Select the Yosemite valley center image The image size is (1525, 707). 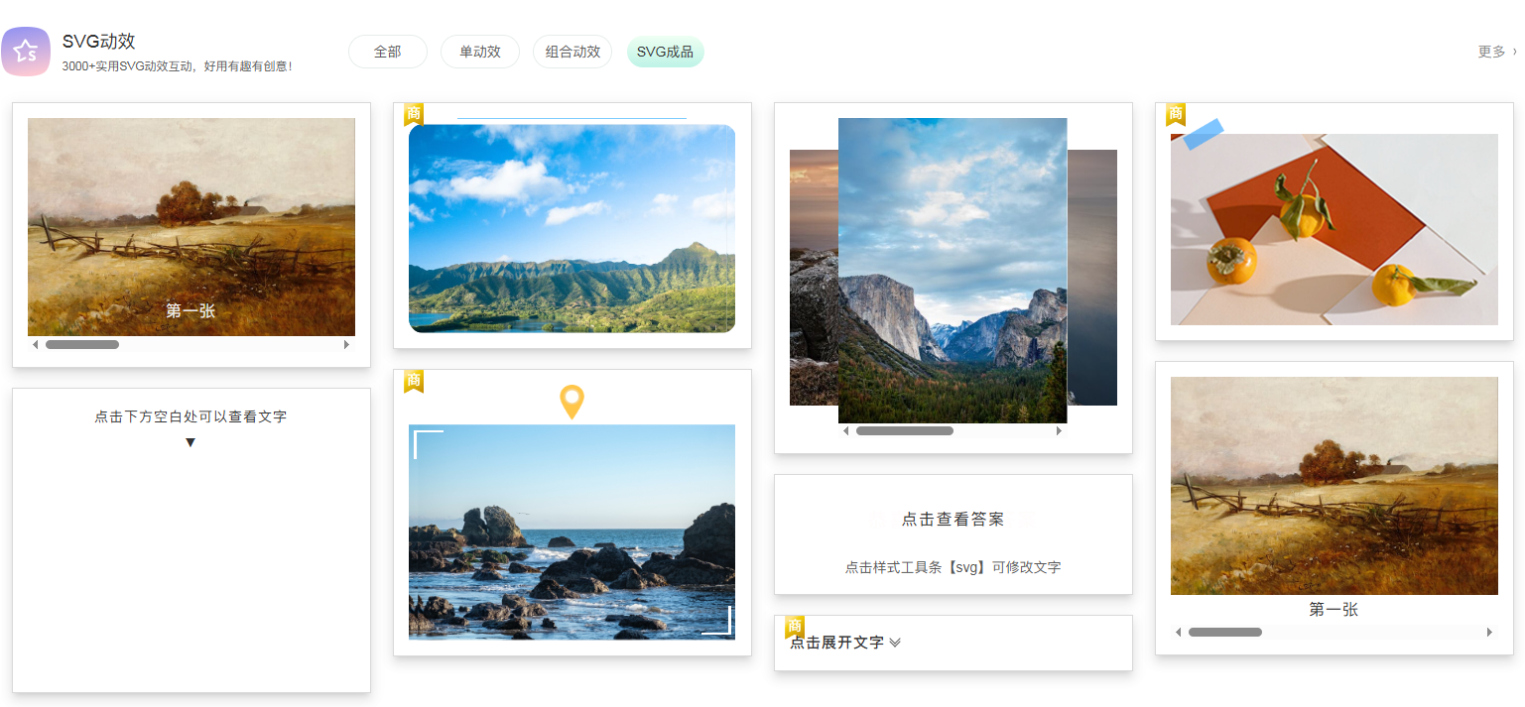point(953,271)
